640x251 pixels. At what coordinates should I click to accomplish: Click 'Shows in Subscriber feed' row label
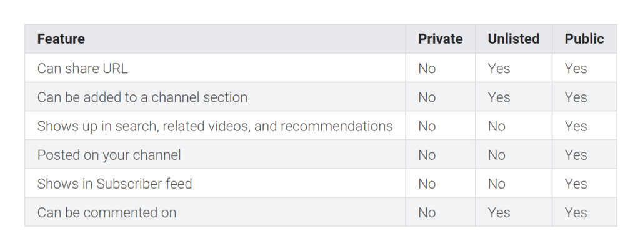[x=115, y=184]
